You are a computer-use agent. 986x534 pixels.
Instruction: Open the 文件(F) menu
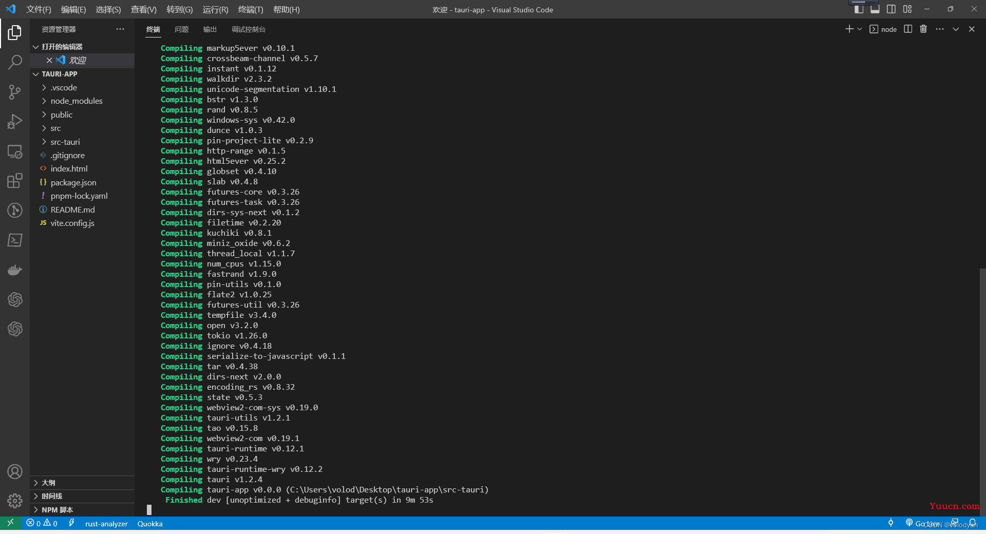39,9
